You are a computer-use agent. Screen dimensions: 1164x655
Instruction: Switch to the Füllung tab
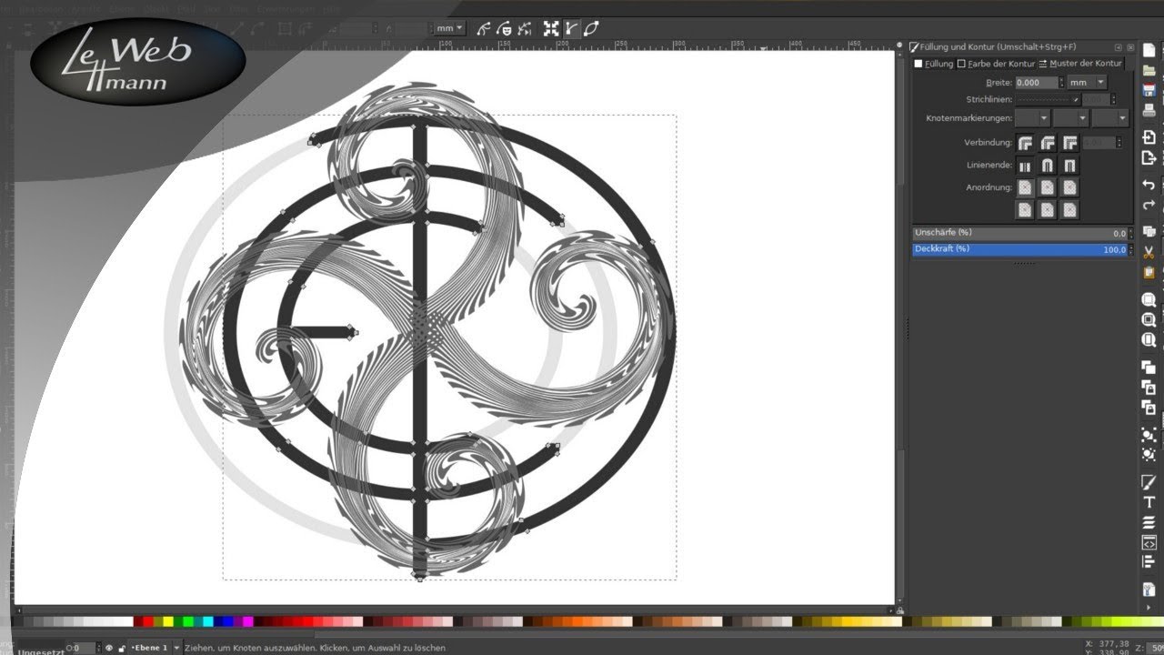tap(934, 64)
